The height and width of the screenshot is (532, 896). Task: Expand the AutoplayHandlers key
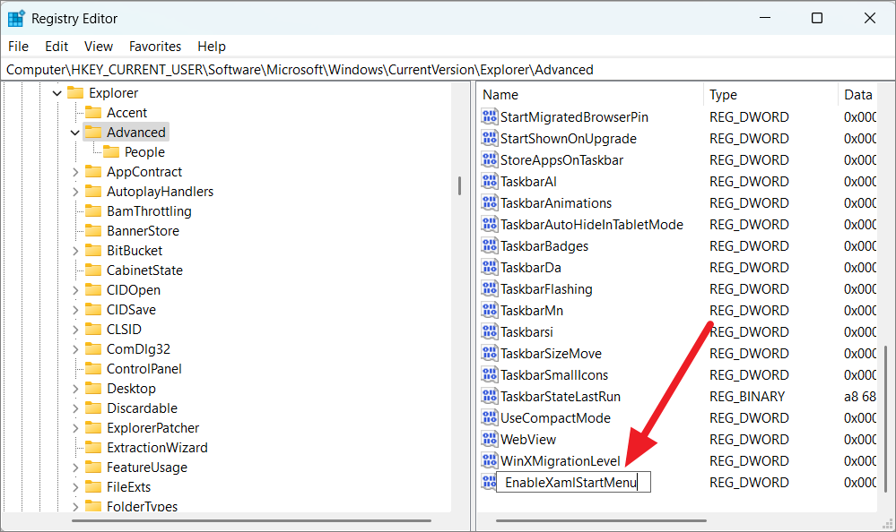coord(74,192)
